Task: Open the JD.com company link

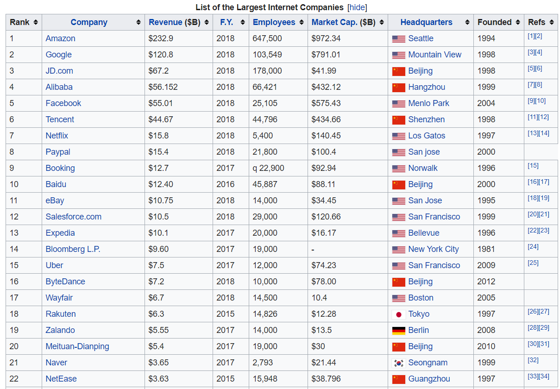Action: (59, 71)
